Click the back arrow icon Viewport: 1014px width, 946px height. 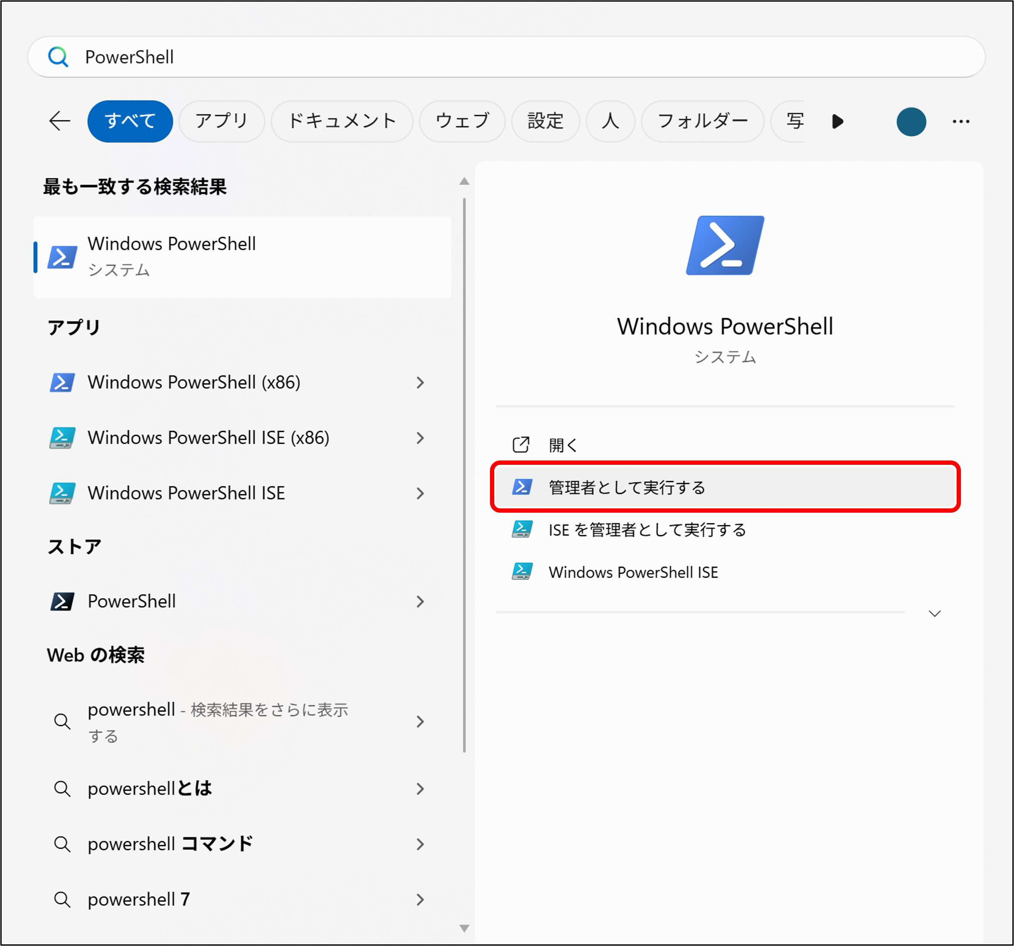60,121
